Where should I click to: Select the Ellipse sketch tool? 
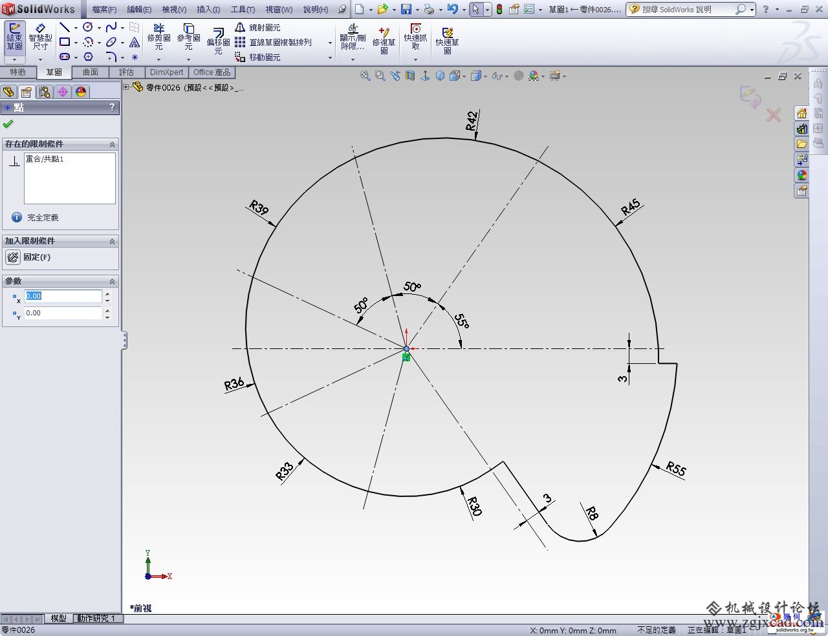click(x=111, y=42)
